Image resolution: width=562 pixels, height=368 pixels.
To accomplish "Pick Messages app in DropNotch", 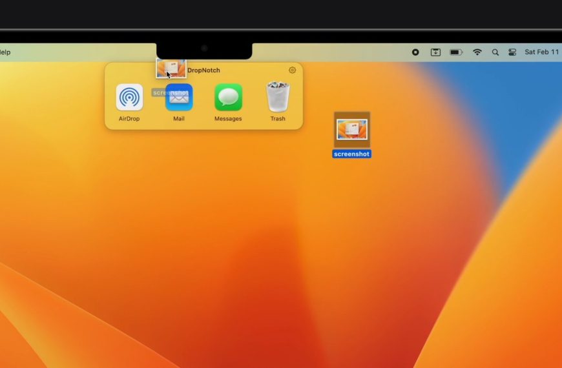I will tap(228, 97).
